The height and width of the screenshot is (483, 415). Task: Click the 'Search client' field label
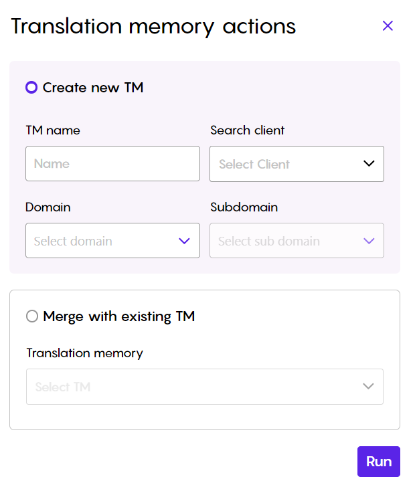(247, 130)
